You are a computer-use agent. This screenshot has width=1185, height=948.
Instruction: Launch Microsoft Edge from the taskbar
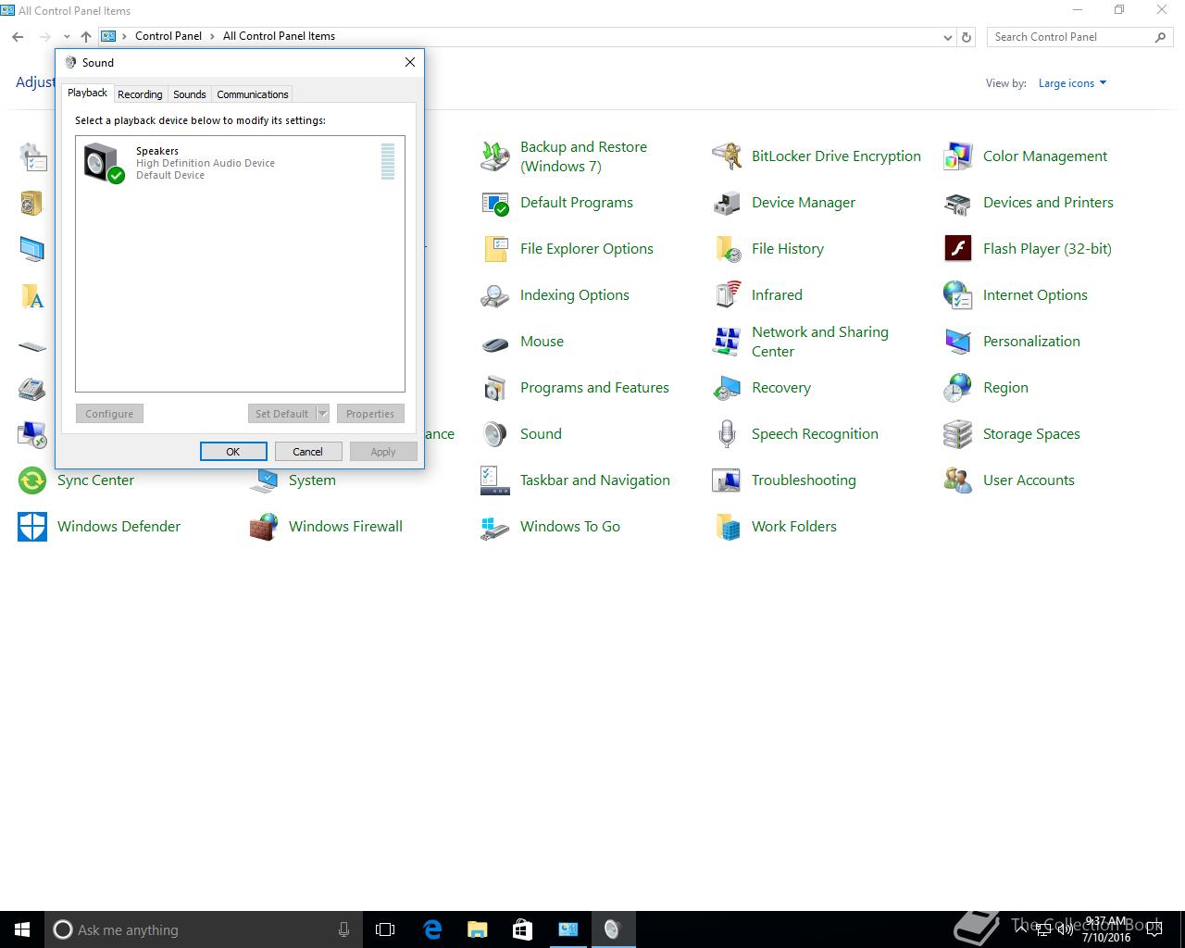(x=432, y=929)
